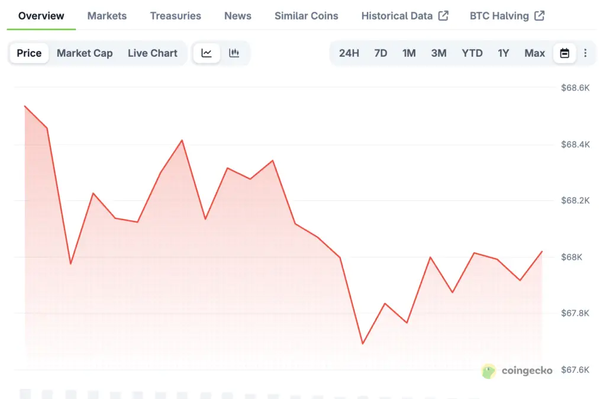Image resolution: width=606 pixels, height=399 pixels.
Task: Open the calendar date range picker
Action: pos(565,53)
